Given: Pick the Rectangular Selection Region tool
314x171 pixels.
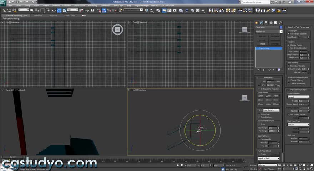Looking at the screenshot, I should tap(42, 10).
